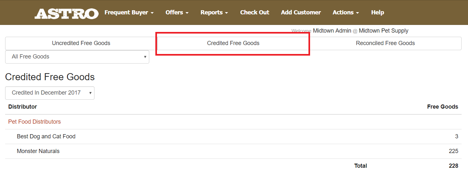This screenshot has width=468, height=177.
Task: Click the ASTRO logo
Action: click(x=66, y=13)
